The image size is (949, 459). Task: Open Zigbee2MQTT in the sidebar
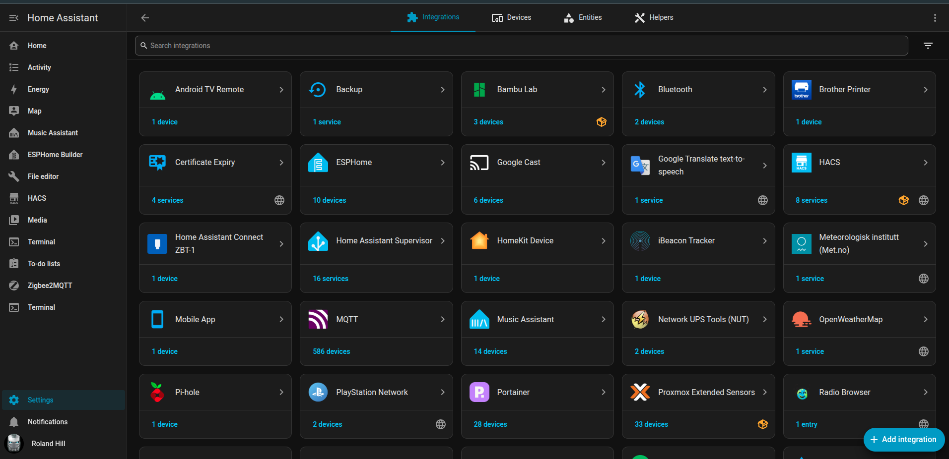64,286
